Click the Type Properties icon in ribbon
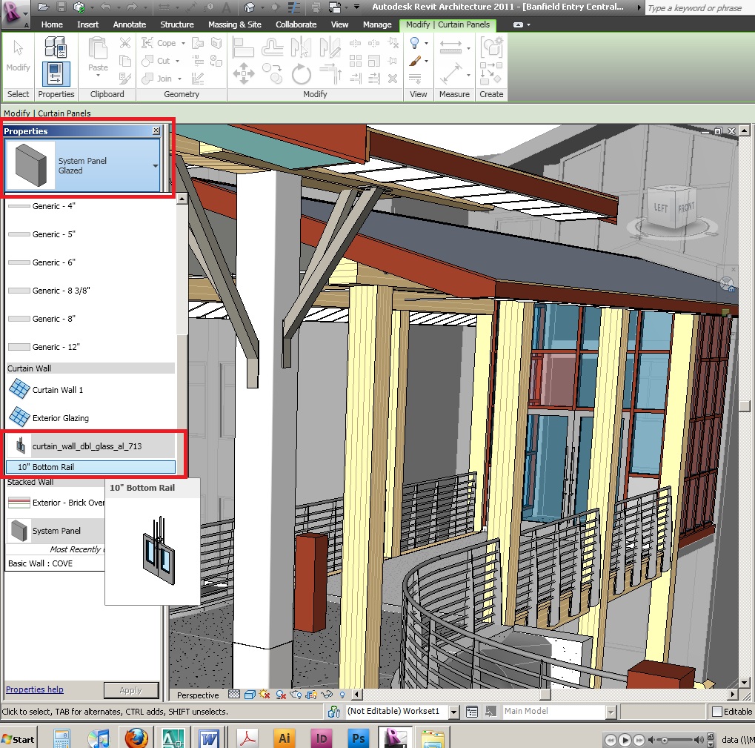The image size is (755, 748). 56,47
